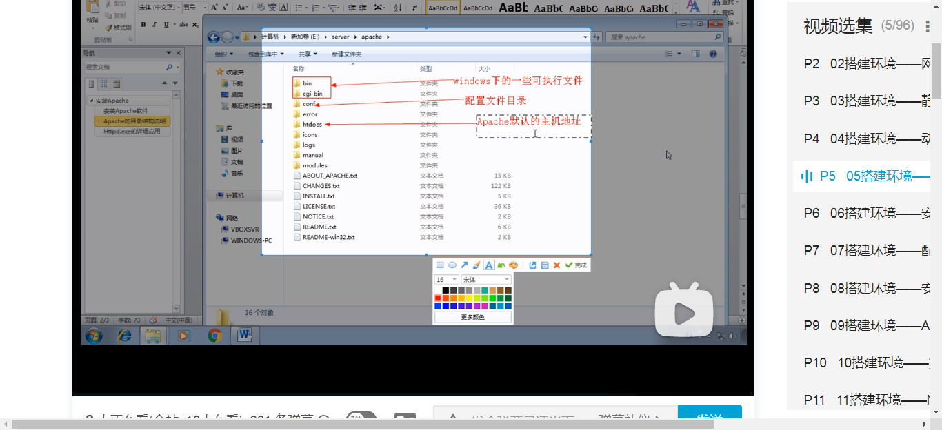Click 完成 to finish the screenshot
Viewport: 942px width, 430px height.
tap(576, 265)
